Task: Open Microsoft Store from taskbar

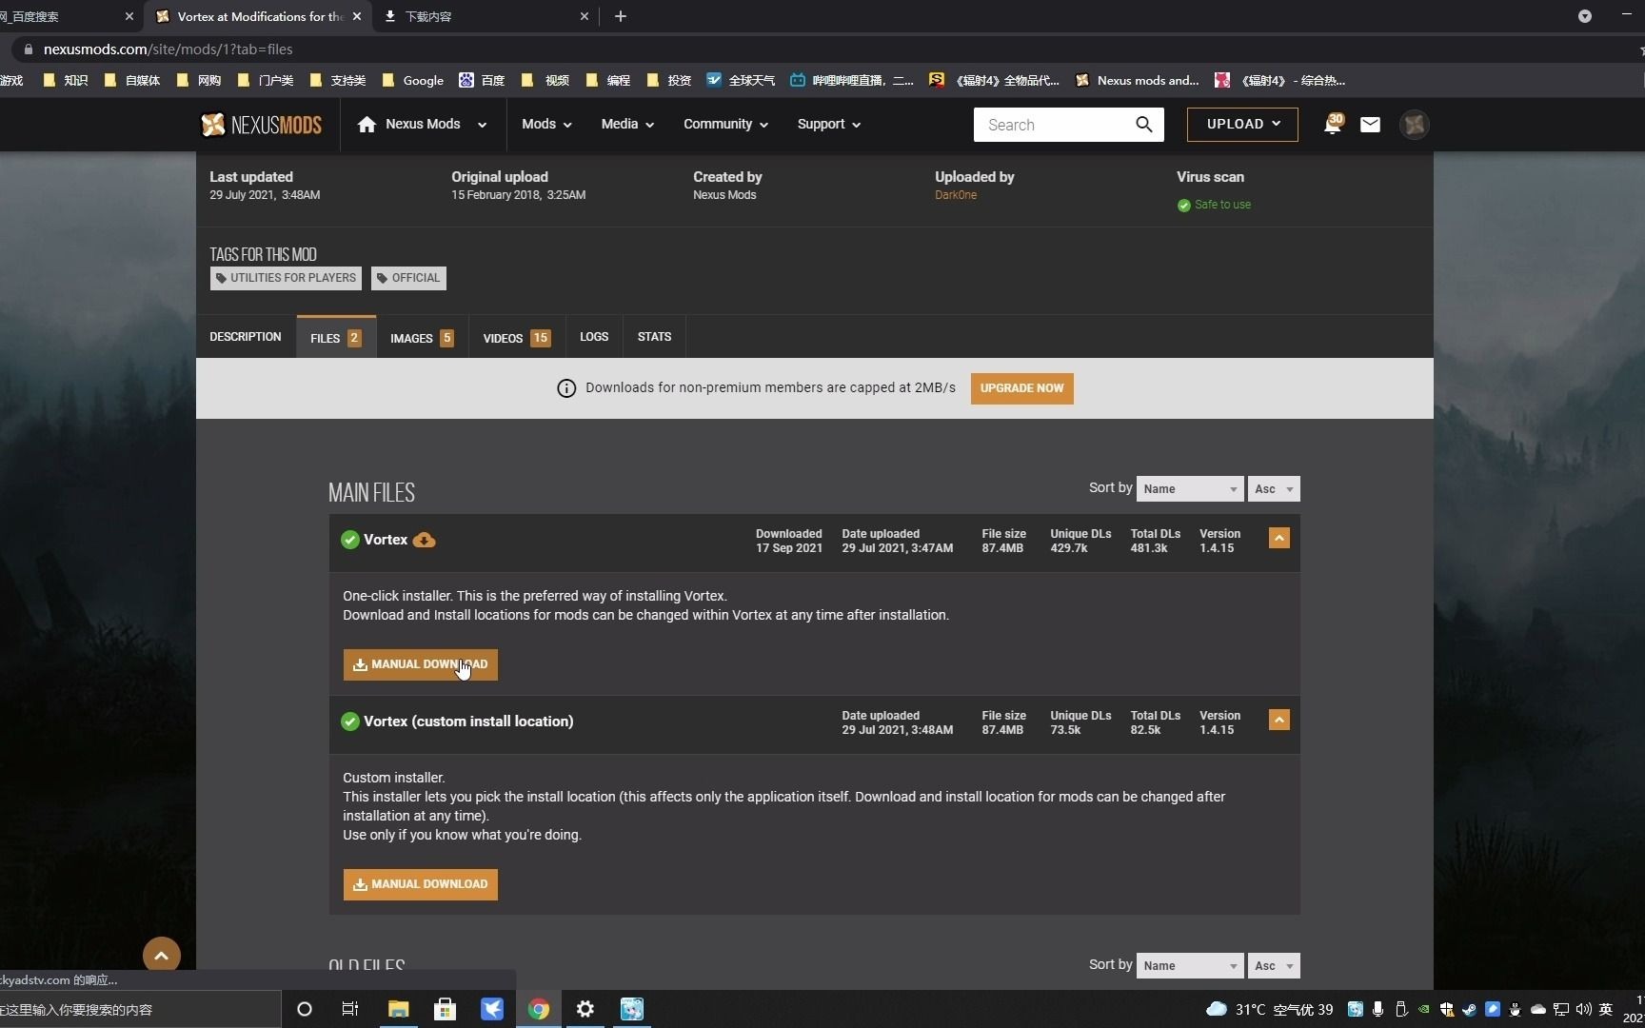Action: click(445, 1009)
